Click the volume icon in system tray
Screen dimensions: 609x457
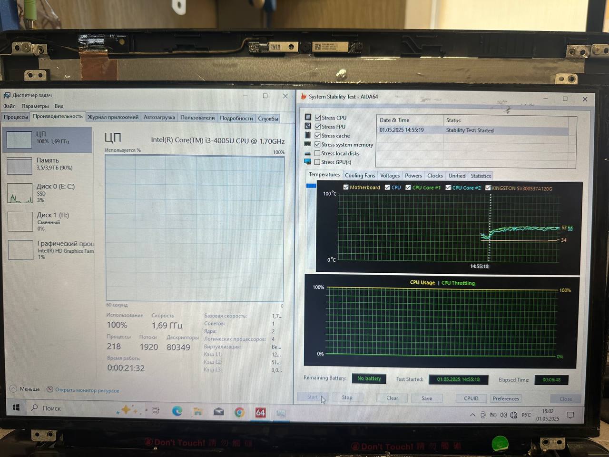click(503, 415)
